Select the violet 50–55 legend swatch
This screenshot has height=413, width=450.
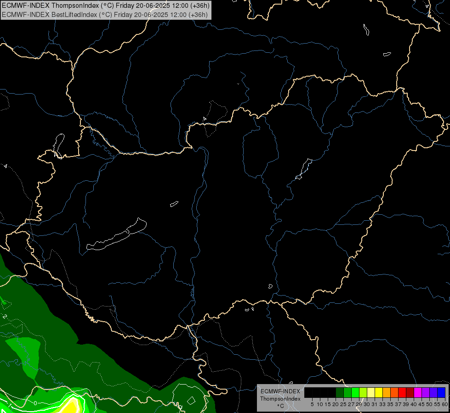pyautogui.click(x=433, y=392)
